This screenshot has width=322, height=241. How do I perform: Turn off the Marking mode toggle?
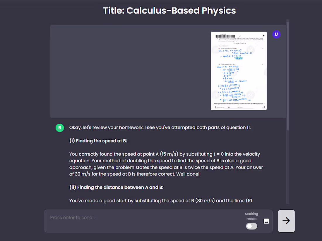pyautogui.click(x=251, y=226)
